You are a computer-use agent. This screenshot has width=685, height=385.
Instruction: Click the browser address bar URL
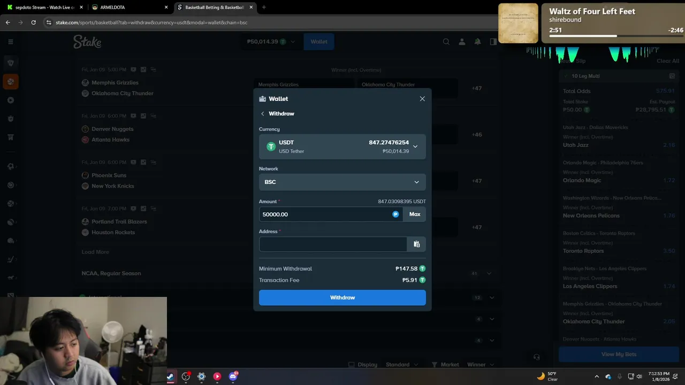151,22
